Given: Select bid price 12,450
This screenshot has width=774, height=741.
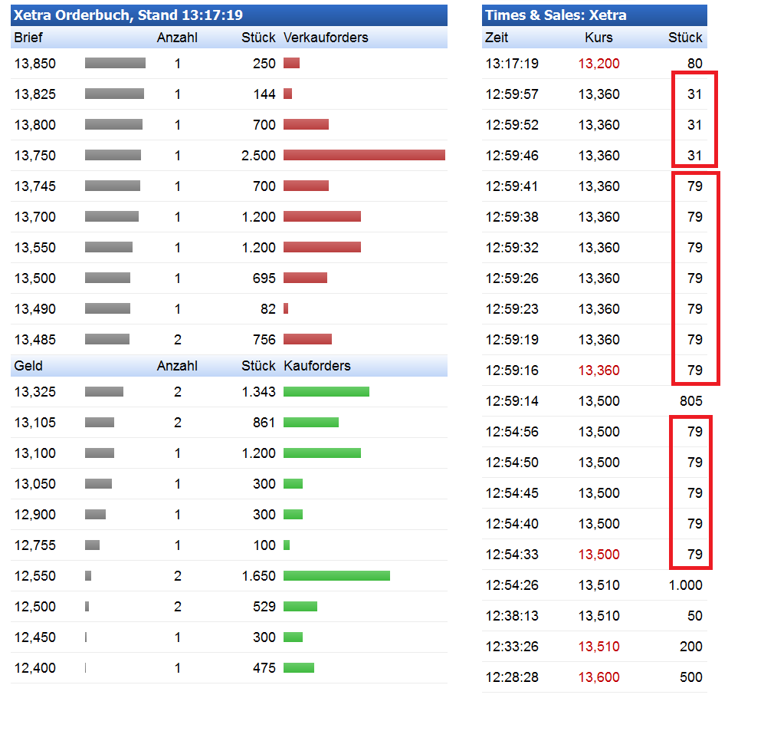Looking at the screenshot, I should 35,637.
